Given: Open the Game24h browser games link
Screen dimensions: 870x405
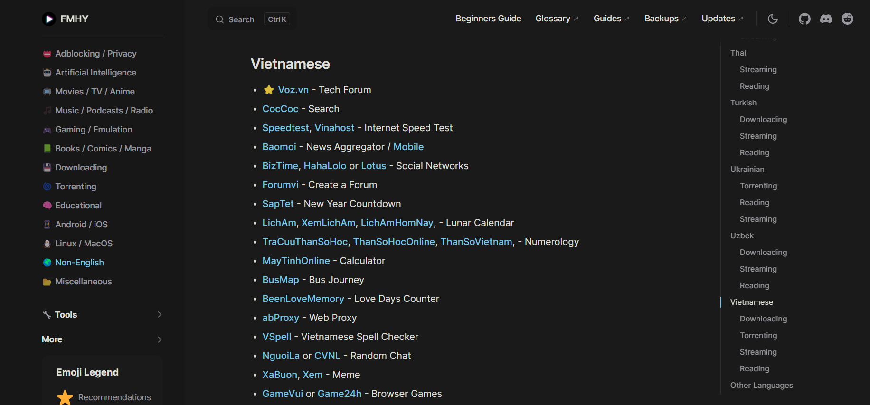Looking at the screenshot, I should click(340, 394).
